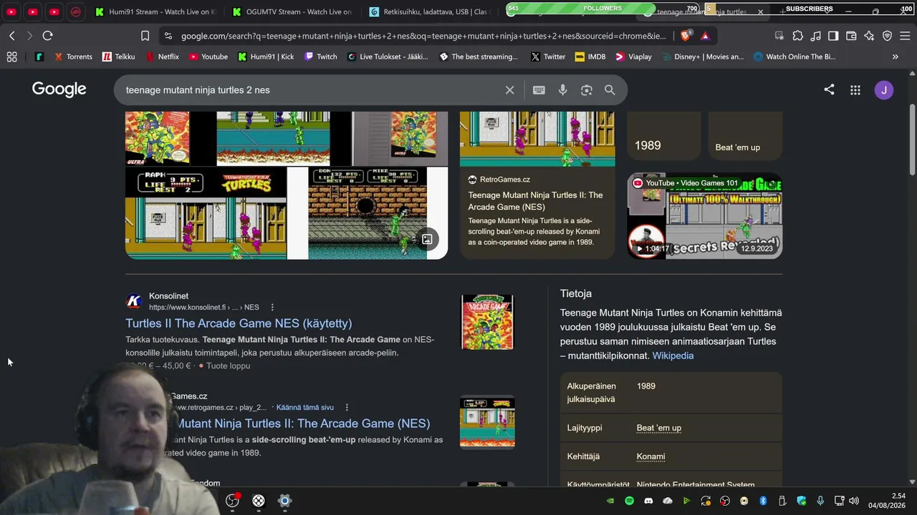Screen dimensions: 917x515
Task: Open the Google apps grid
Action: click(x=855, y=89)
